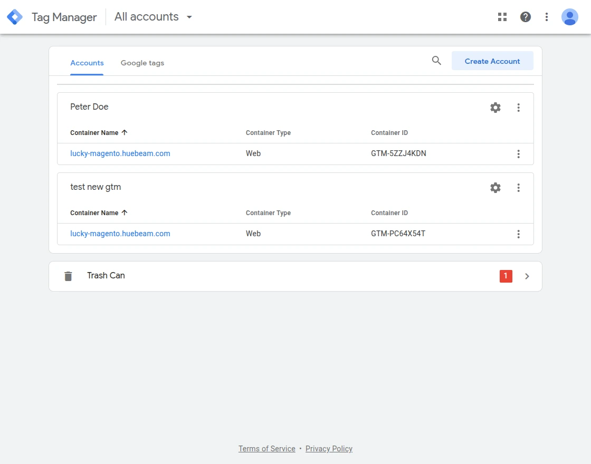The width and height of the screenshot is (591, 464).
Task: Open the Help question mark icon
Action: pos(525,17)
